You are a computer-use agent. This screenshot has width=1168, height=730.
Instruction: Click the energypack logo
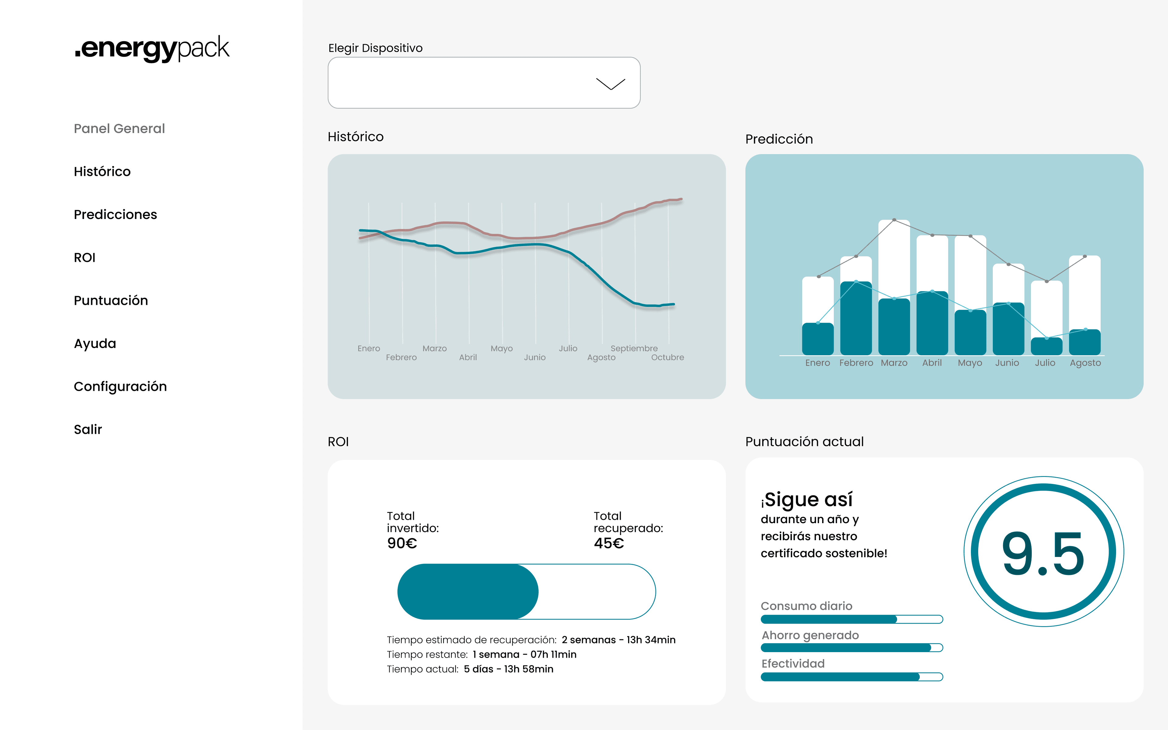pos(152,48)
